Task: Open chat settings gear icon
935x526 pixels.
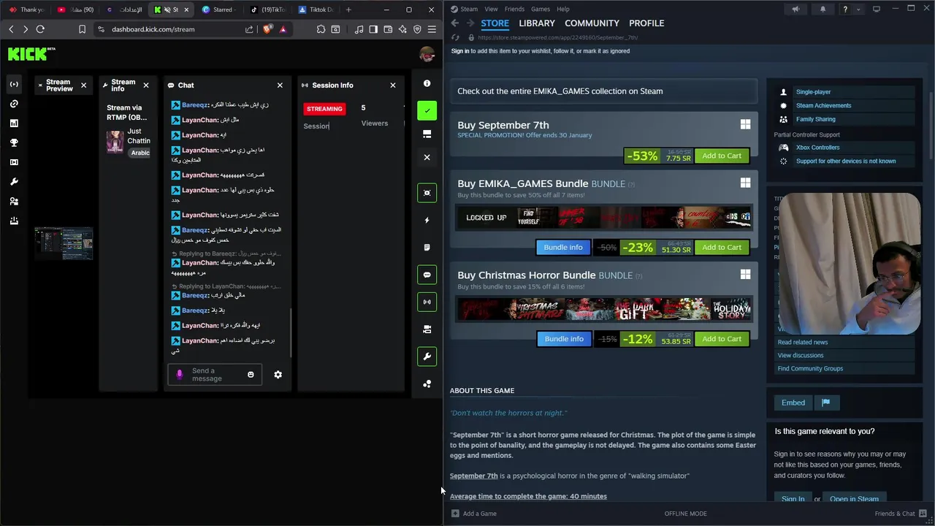Action: [x=278, y=375]
